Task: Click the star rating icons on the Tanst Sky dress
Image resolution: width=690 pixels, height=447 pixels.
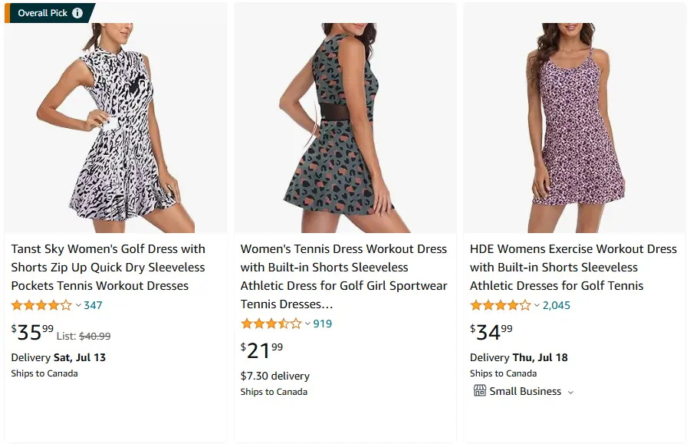Action: pos(39,304)
